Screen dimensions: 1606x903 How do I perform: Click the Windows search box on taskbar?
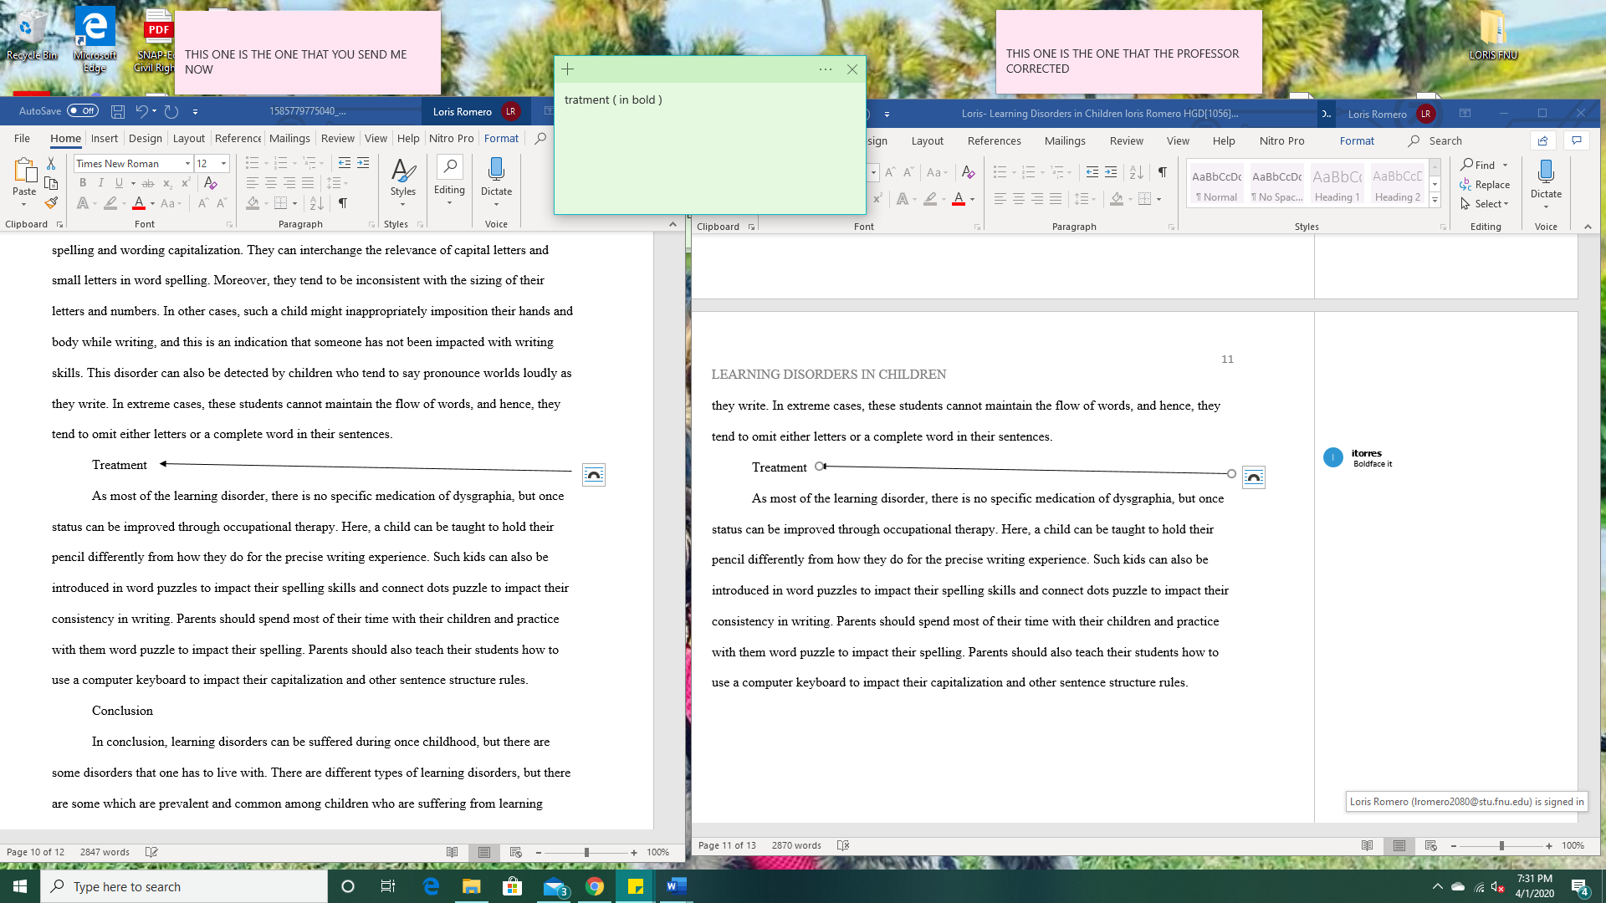tap(184, 886)
